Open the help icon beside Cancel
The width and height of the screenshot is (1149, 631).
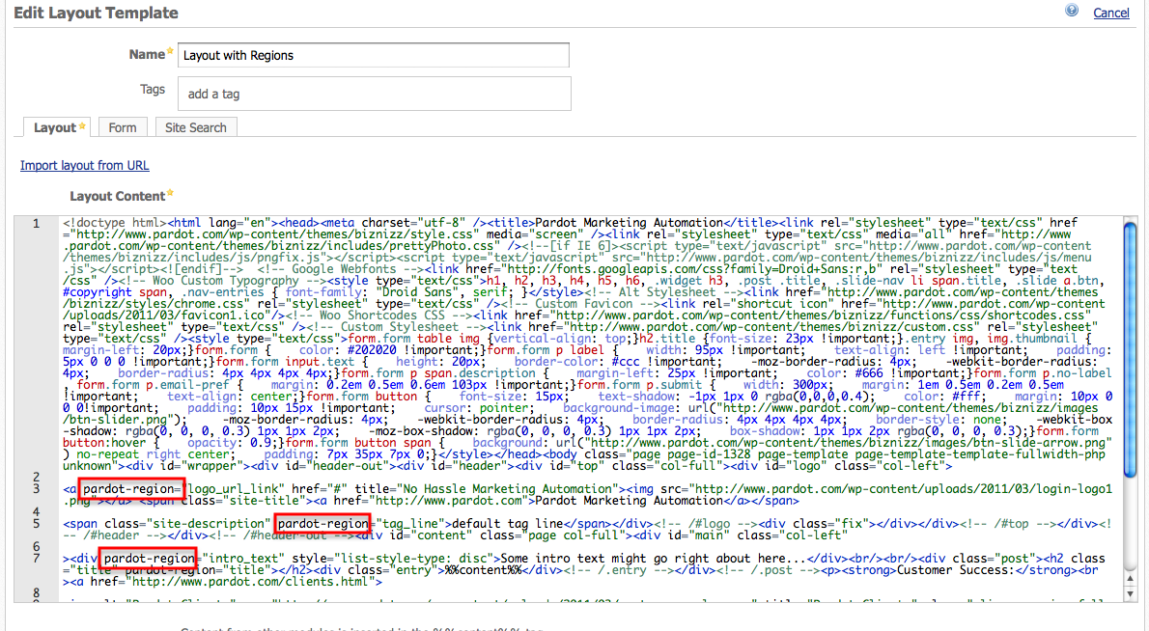point(1072,11)
